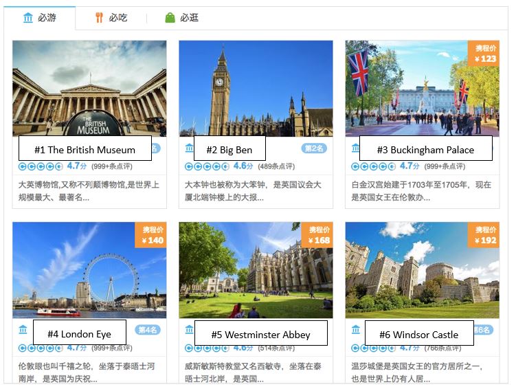Click the attraction icon beside Big Ben title
Viewport: 516px width, 389px height.
click(189, 148)
